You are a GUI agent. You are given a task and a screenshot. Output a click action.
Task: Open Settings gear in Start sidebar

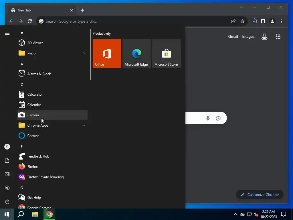[x=7, y=188]
